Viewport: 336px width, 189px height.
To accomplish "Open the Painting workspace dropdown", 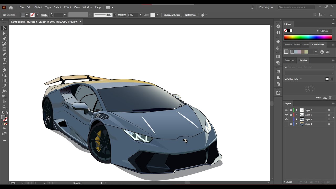I will 266,7.
